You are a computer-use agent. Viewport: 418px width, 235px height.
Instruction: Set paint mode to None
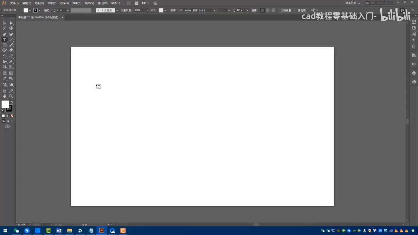[12, 116]
